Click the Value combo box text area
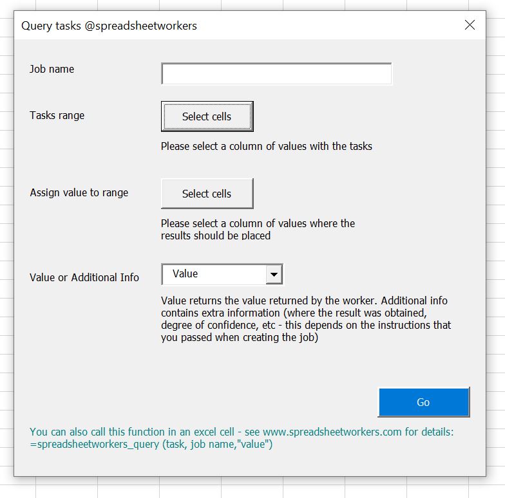Viewport: 505px width, 498px height. pyautogui.click(x=214, y=275)
